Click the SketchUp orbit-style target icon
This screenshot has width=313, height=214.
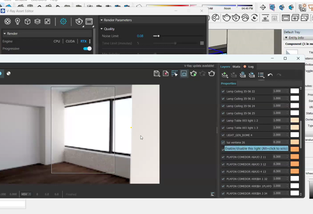coord(263,8)
